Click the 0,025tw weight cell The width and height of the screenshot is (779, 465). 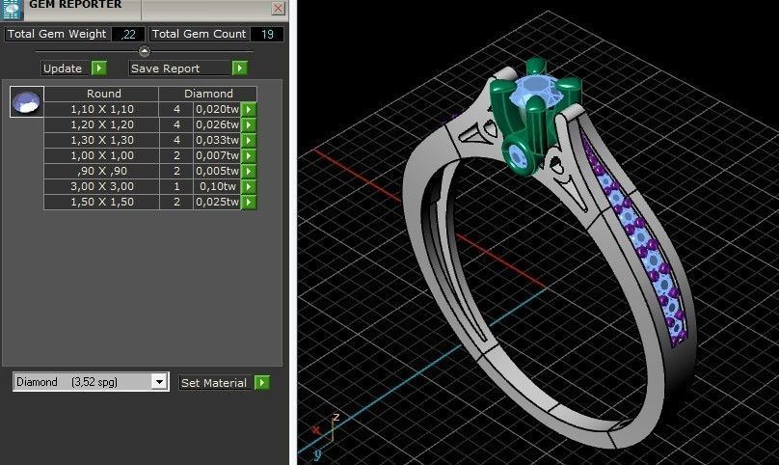pos(217,202)
